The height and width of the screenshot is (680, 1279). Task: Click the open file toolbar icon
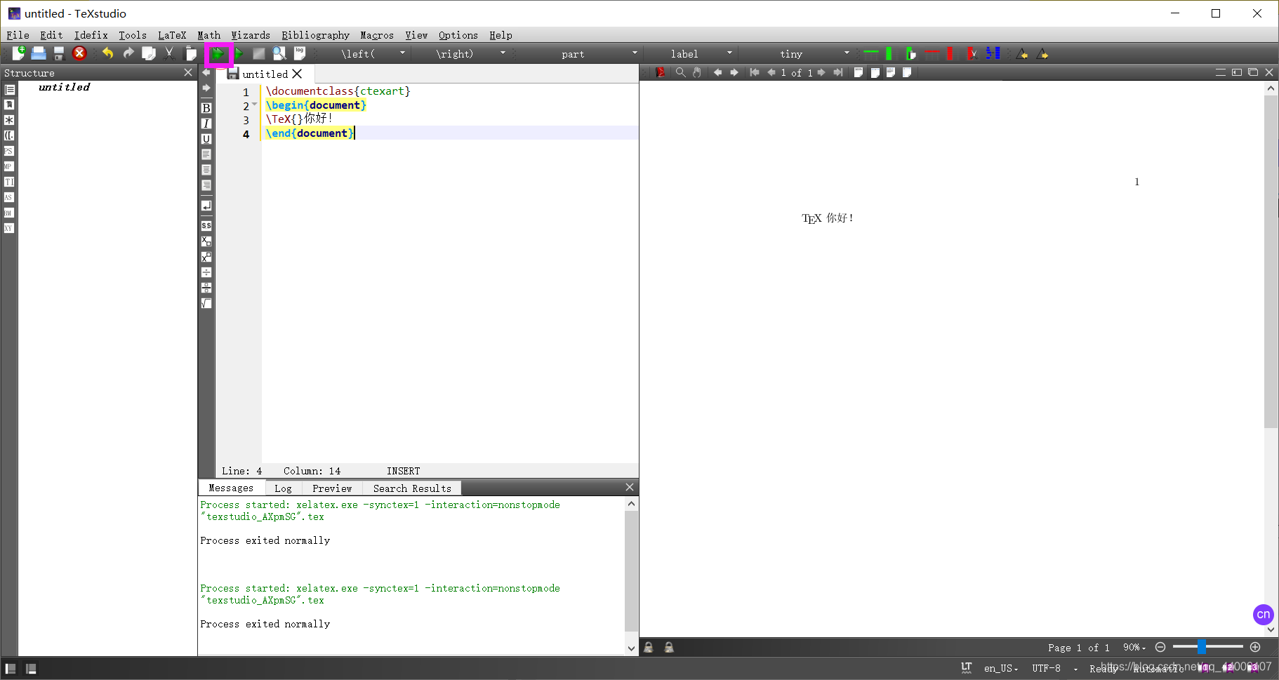(39, 53)
